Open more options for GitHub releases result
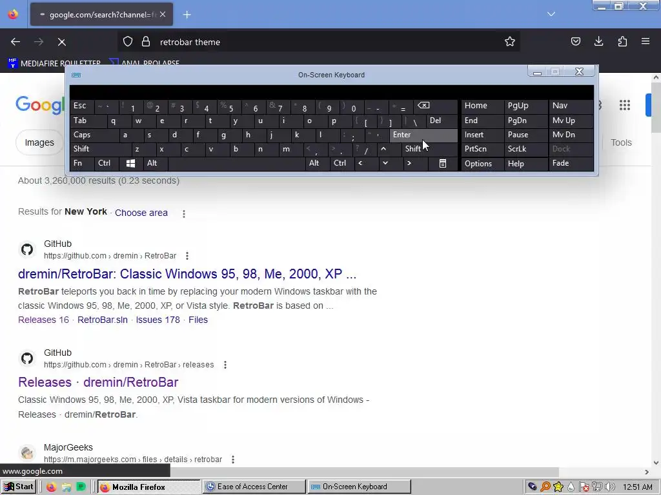 (x=225, y=365)
